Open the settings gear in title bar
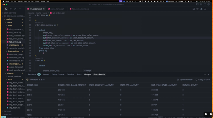The image size is (213, 118). click(209, 4)
